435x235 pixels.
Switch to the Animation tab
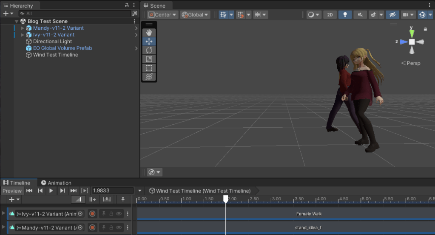[x=56, y=183]
